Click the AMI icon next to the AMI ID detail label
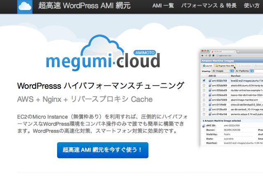The image size is (263, 178). pyautogui.click(x=203, y=125)
